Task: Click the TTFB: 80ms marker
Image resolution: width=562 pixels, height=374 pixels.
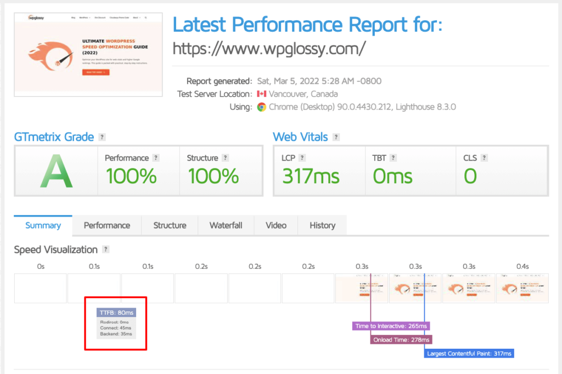Action: (x=116, y=313)
